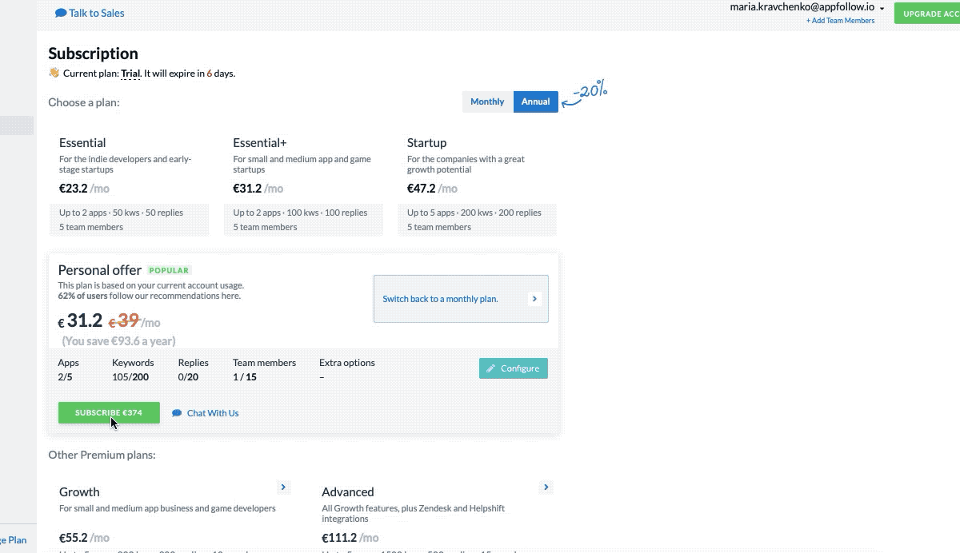Expand the Advanced plan details

(546, 487)
